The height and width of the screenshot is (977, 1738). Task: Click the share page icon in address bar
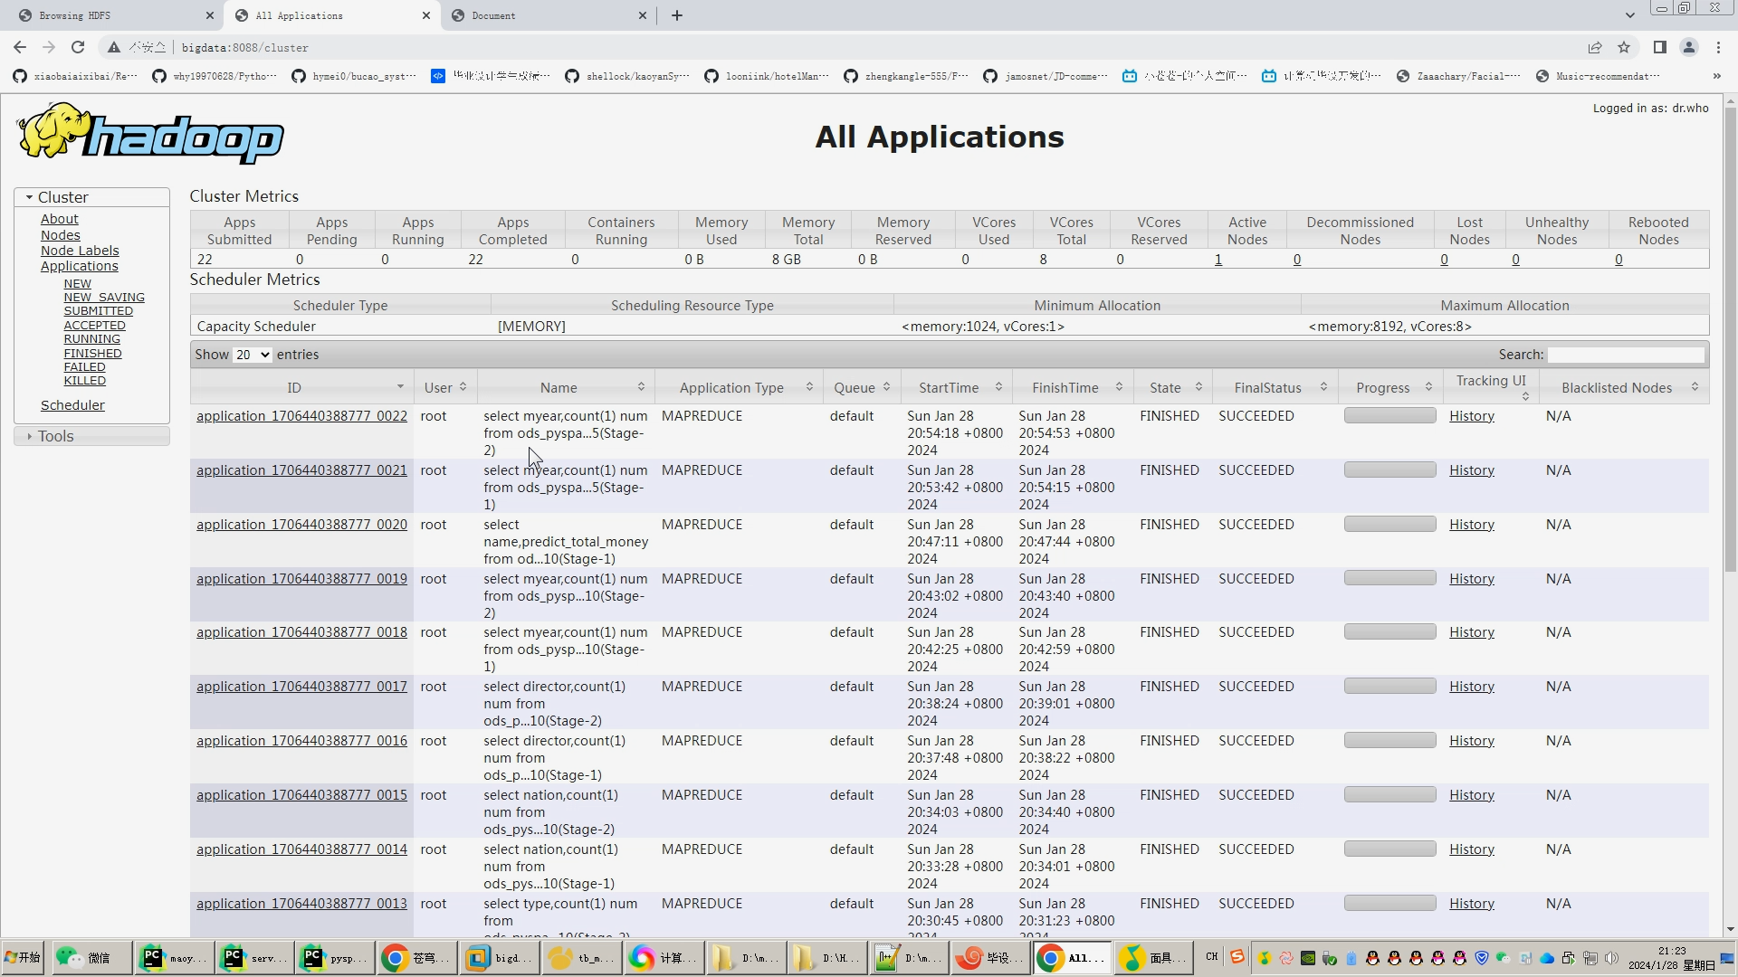pyautogui.click(x=1595, y=47)
